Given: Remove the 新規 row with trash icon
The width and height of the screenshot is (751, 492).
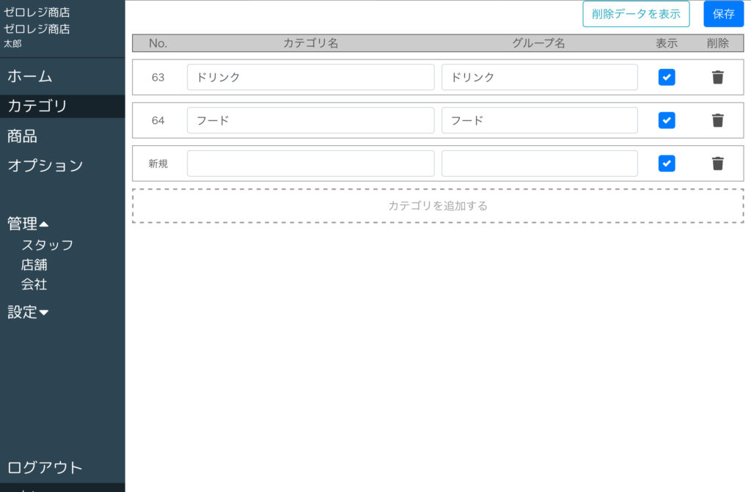Looking at the screenshot, I should [717, 164].
